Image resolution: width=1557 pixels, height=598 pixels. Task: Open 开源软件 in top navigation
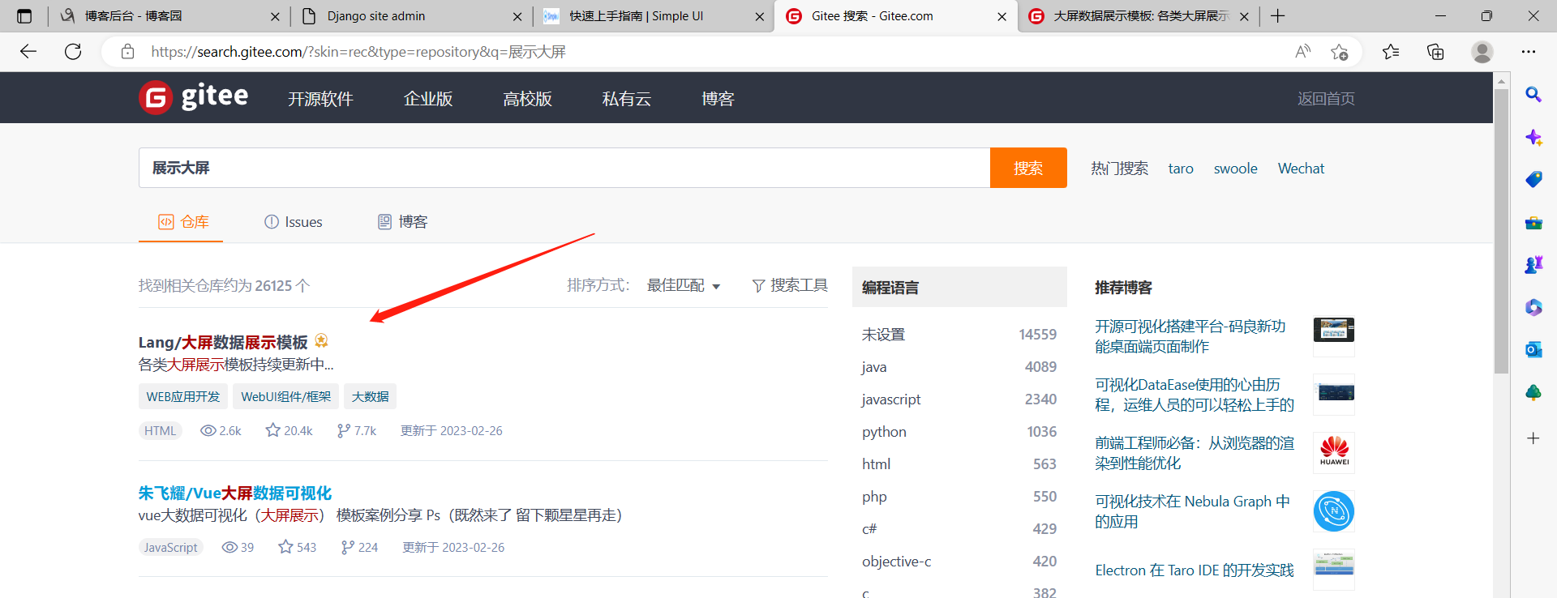[x=320, y=99]
